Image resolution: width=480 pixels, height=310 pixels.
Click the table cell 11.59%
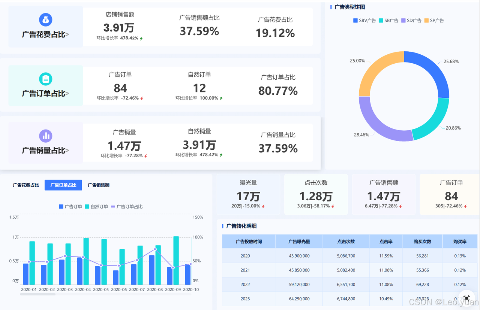tap(386, 256)
